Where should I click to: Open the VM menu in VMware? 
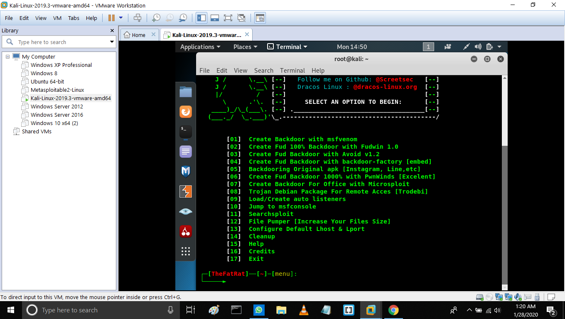[57, 18]
